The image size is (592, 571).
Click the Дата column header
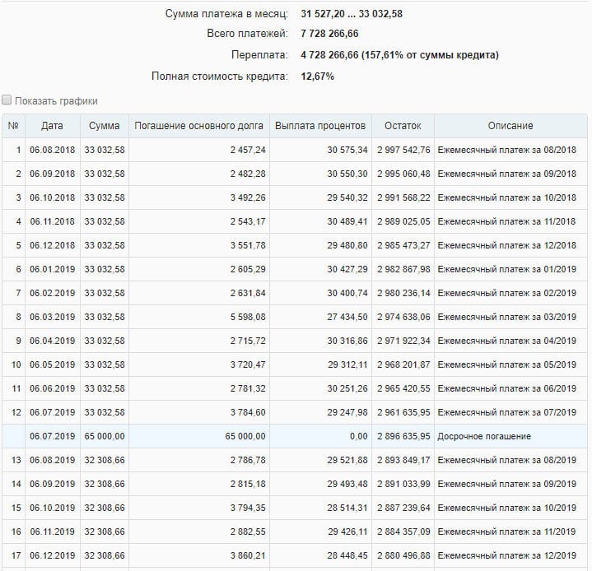pyautogui.click(x=53, y=126)
